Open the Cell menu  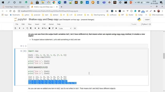(44, 24)
